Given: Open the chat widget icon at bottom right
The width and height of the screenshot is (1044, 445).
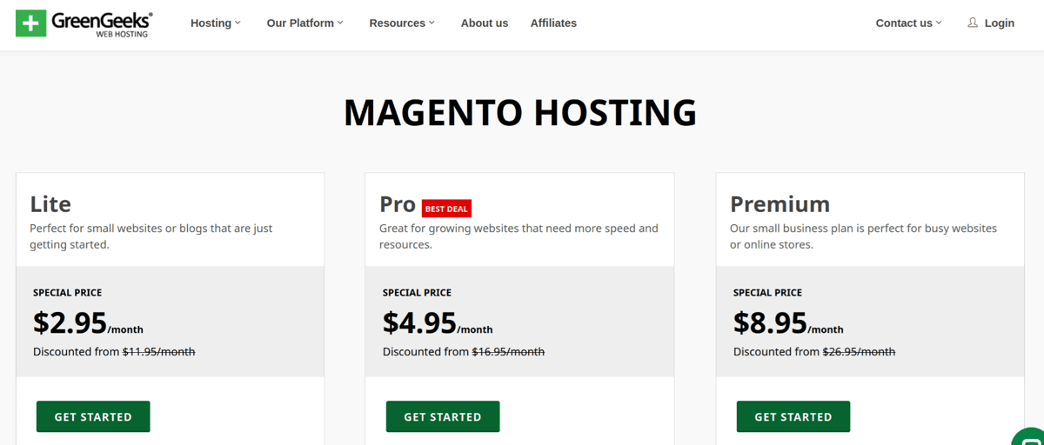Looking at the screenshot, I should point(1029,437).
